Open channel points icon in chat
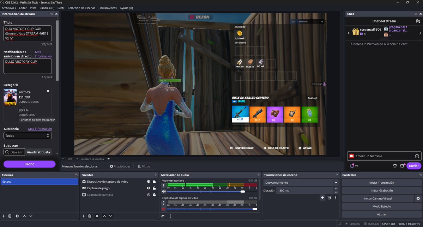Image resolution: width=423 pixels, height=227 pixels. 352,166
